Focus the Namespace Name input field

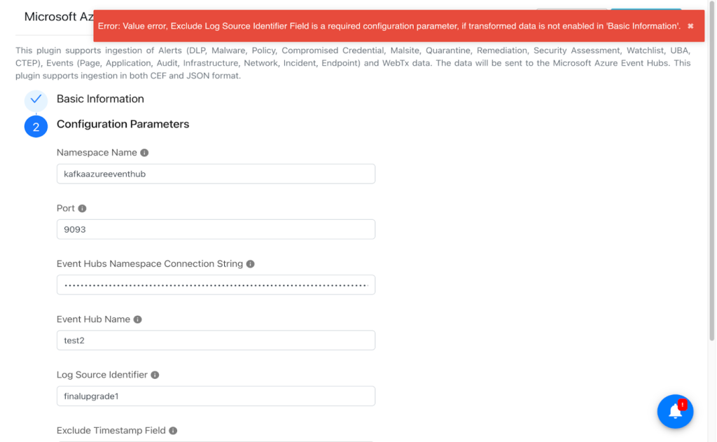tap(216, 174)
